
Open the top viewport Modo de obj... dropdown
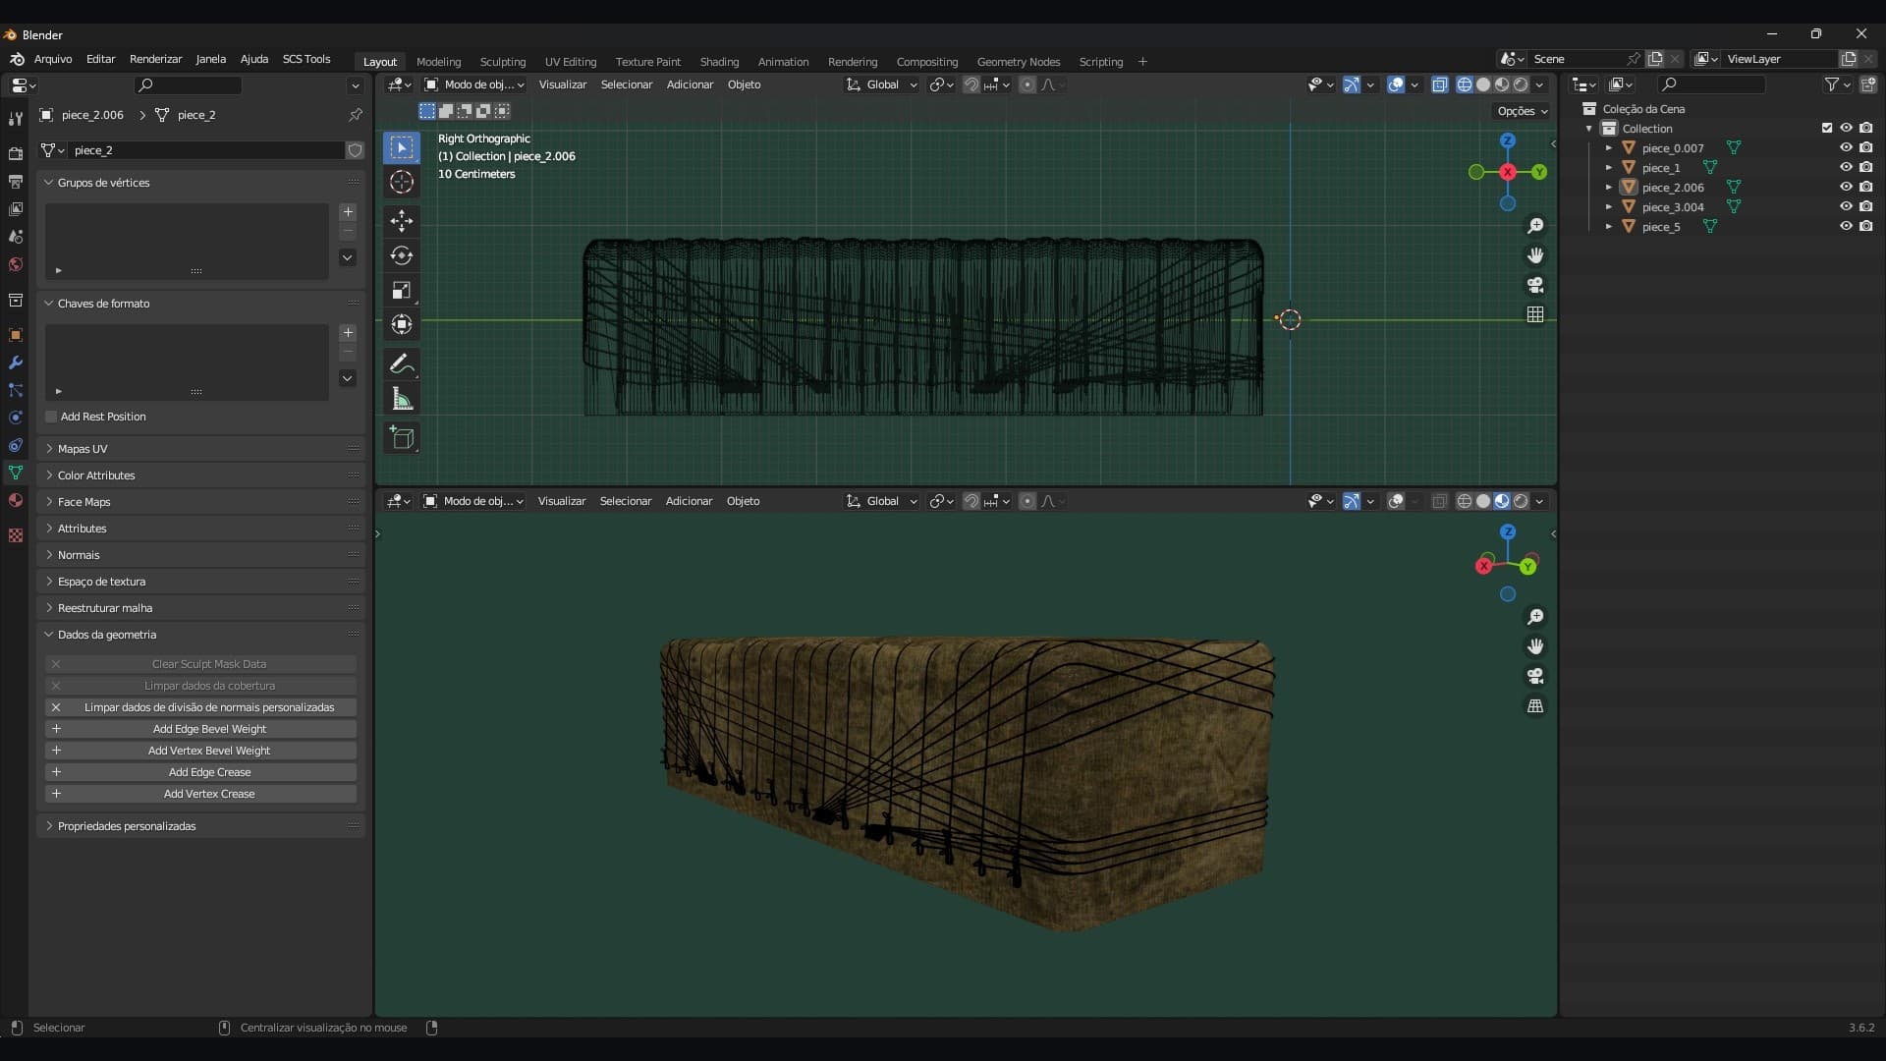point(473,84)
